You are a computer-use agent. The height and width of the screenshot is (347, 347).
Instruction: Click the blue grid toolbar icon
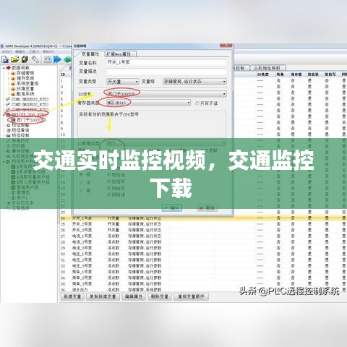(x=48, y=59)
